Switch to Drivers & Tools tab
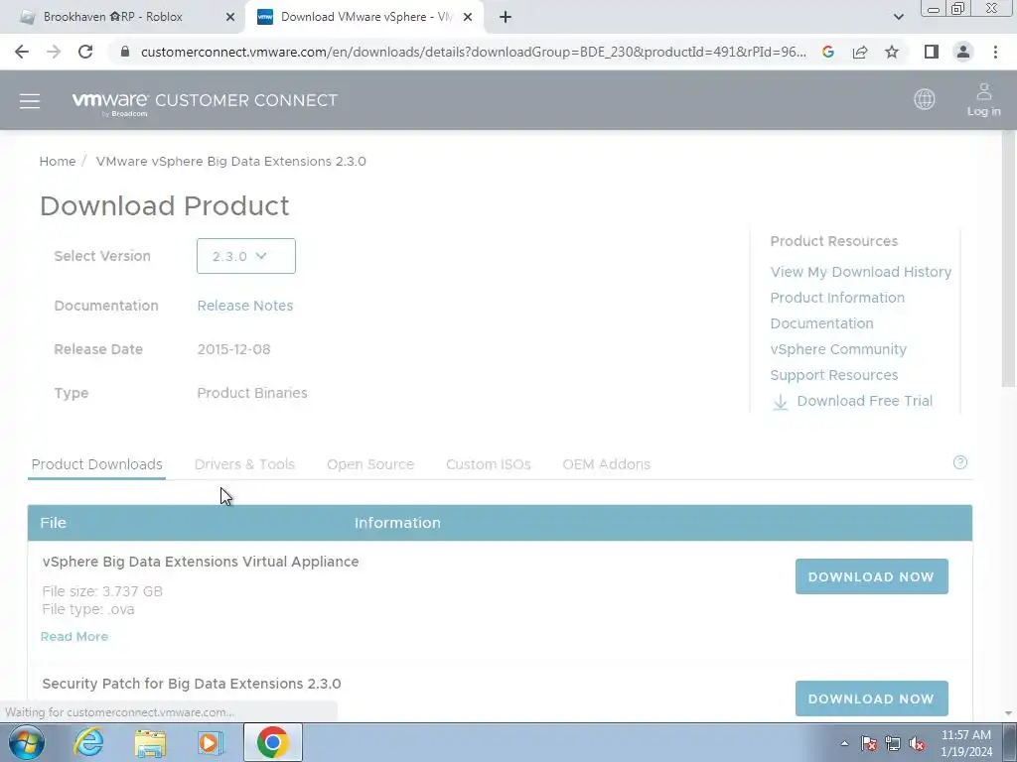The image size is (1017, 762). tap(244, 464)
